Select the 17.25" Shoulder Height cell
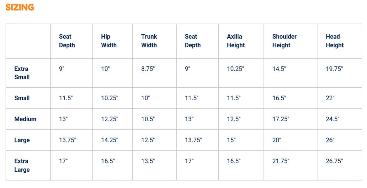This screenshot has width=367, height=188. (x=280, y=119)
